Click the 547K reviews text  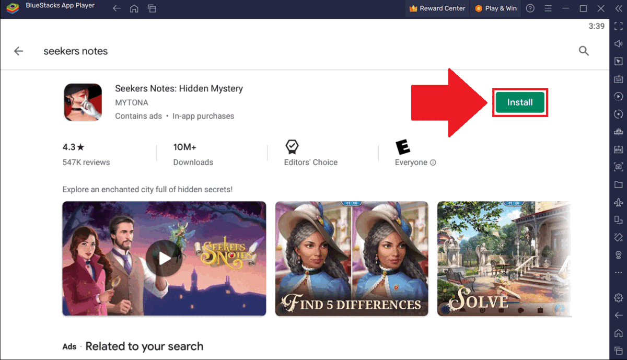[86, 162]
